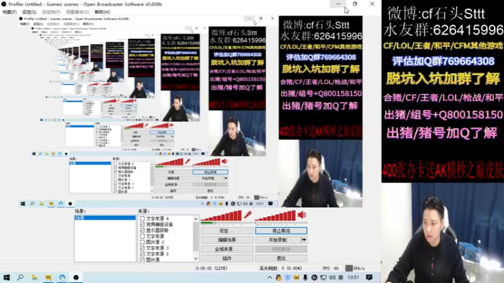
Task: Open network status tray icon
Action: click(x=323, y=277)
